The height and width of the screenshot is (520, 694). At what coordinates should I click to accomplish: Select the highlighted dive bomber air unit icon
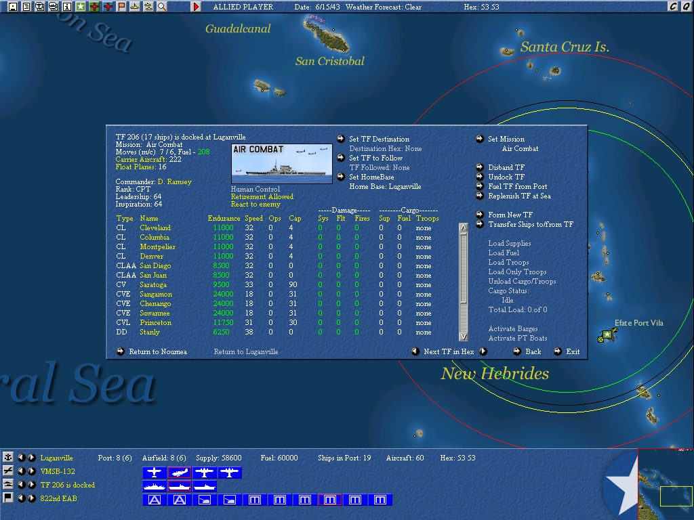(x=179, y=473)
